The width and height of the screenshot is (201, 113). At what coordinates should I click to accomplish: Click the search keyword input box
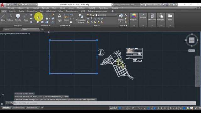click(127, 5)
